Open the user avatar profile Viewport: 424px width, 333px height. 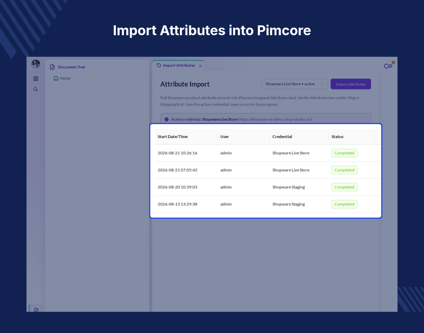tap(36, 64)
